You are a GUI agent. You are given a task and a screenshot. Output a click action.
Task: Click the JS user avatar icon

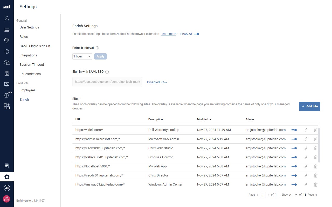(7, 188)
